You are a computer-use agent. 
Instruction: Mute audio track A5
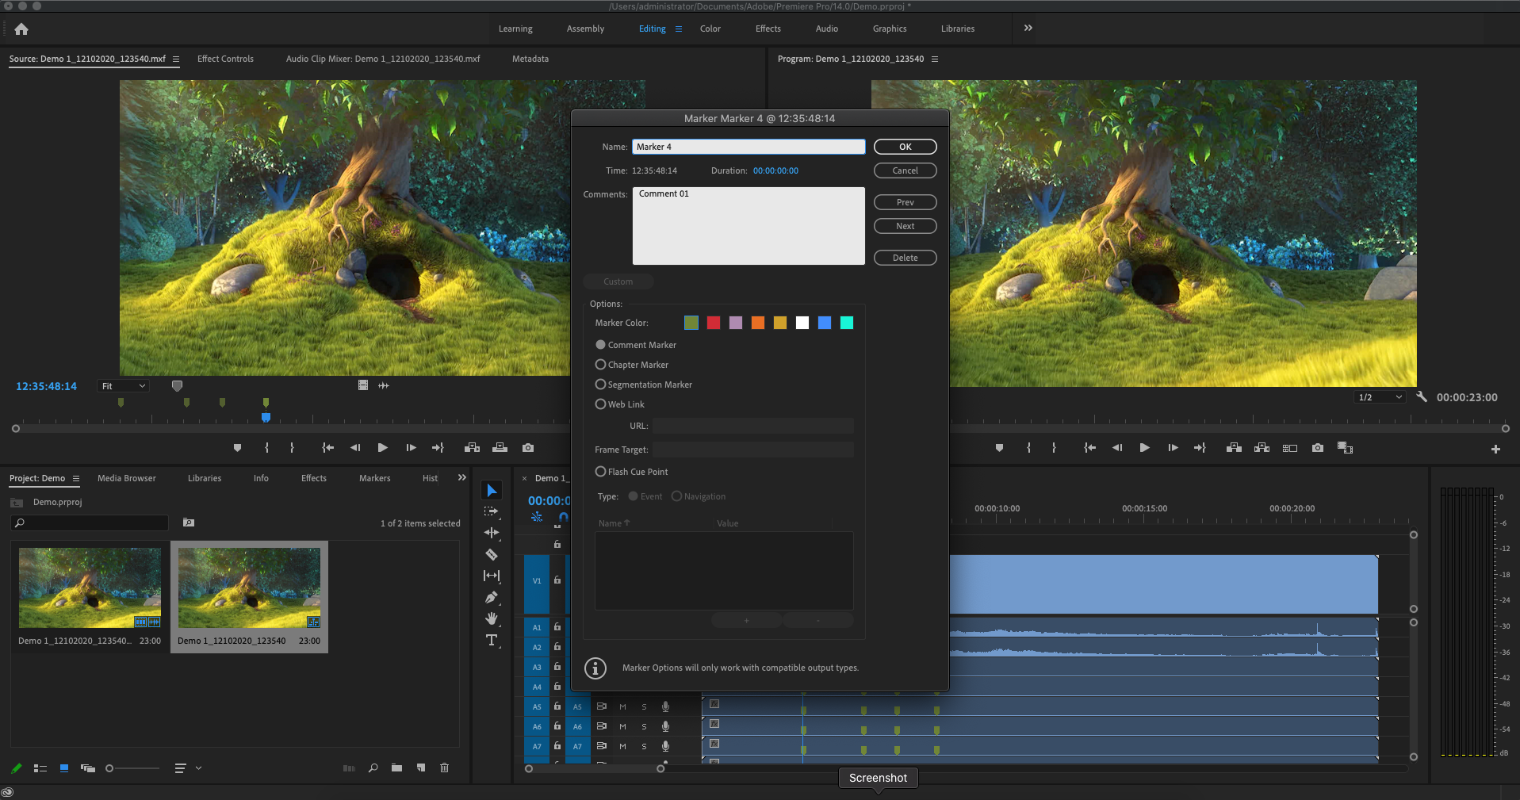point(622,706)
